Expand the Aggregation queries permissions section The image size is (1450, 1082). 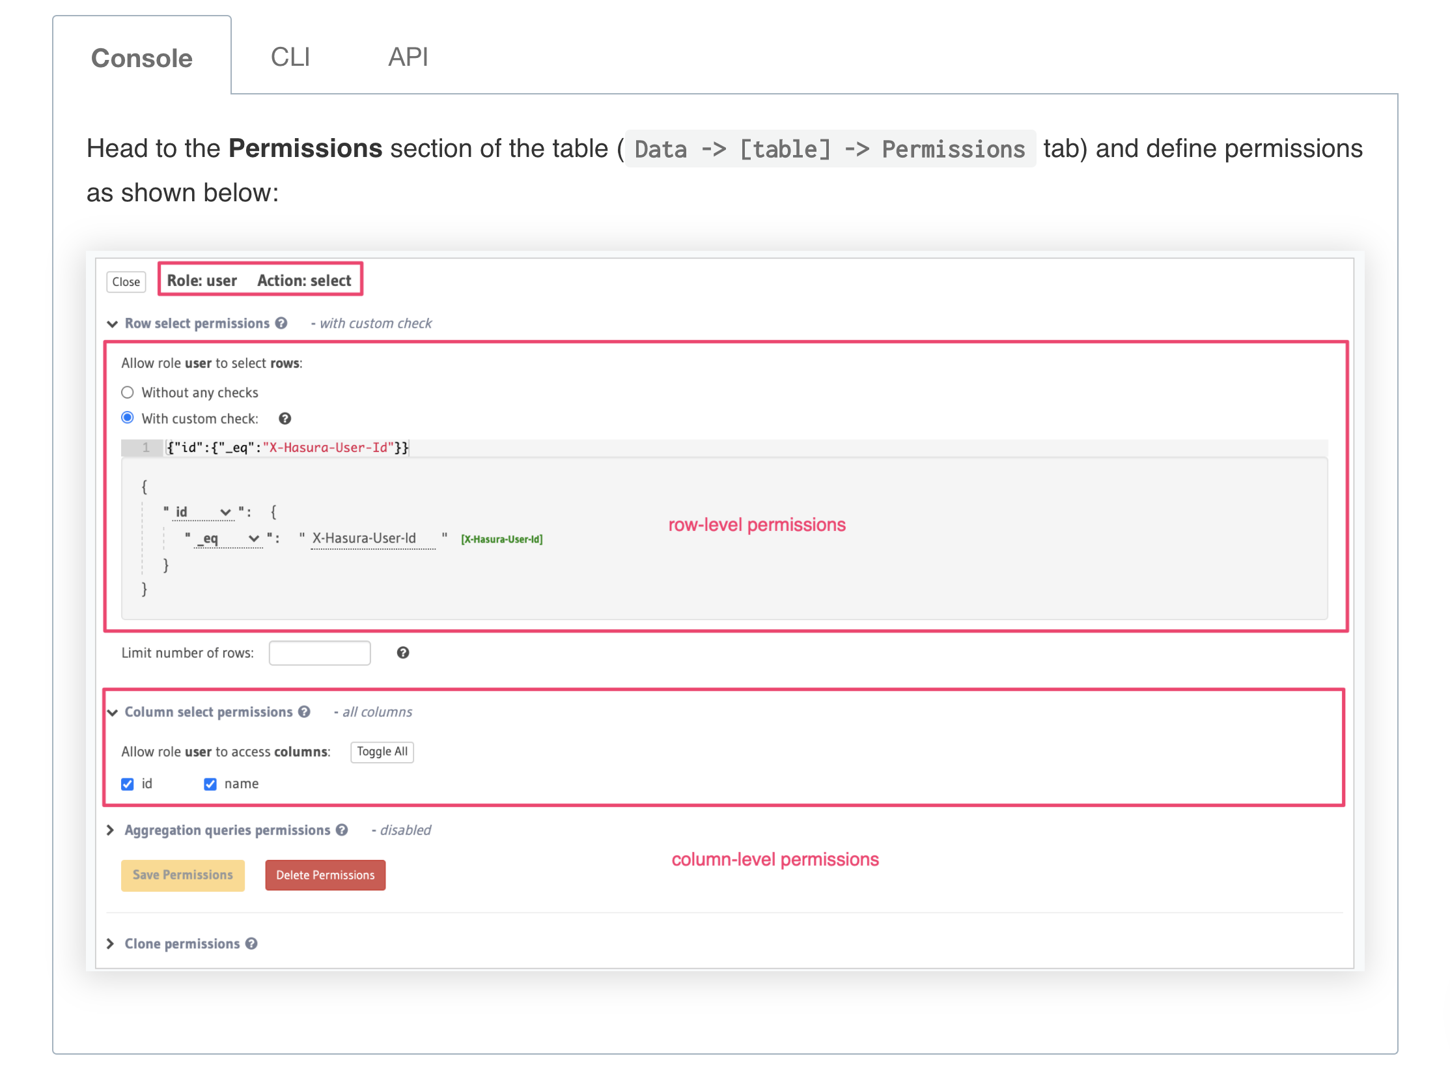(x=111, y=831)
